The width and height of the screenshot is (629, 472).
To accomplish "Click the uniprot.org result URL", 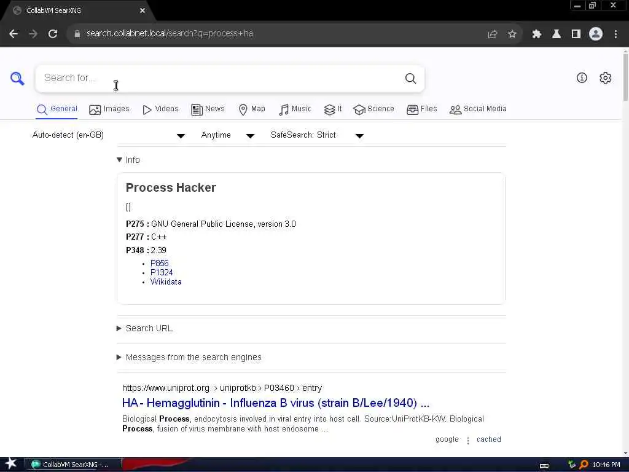I will [x=222, y=388].
